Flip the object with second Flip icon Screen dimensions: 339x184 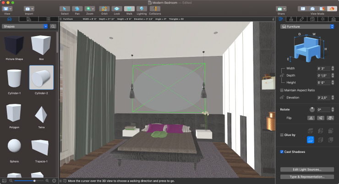coord(321,118)
